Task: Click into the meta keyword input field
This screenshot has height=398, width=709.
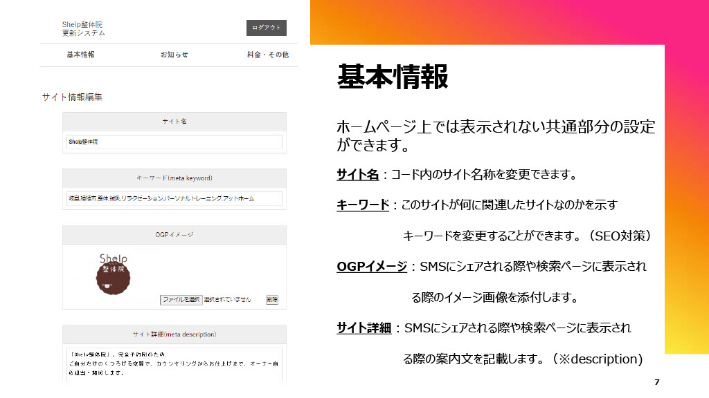Action: (174, 198)
